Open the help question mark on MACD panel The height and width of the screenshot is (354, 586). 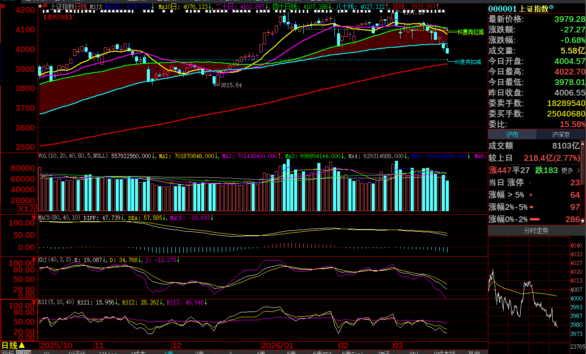[34, 217]
